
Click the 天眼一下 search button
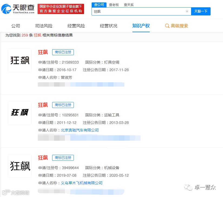click(x=201, y=11)
